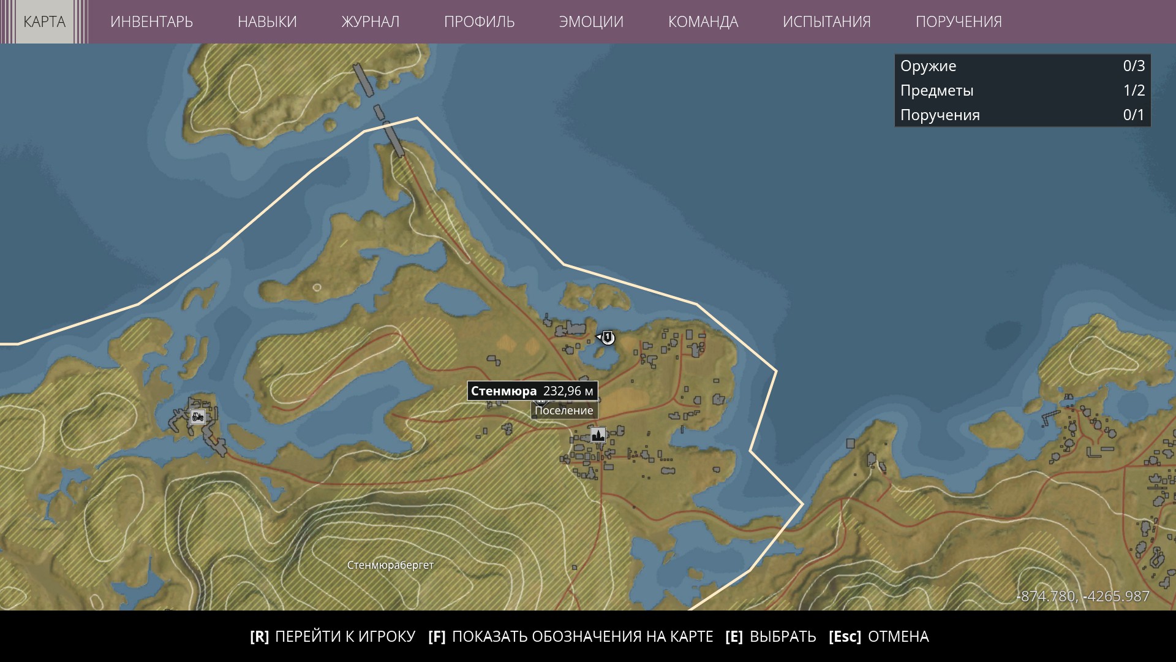Open the КОМАНДА tab
This screenshot has height=662, width=1176.
(x=703, y=21)
